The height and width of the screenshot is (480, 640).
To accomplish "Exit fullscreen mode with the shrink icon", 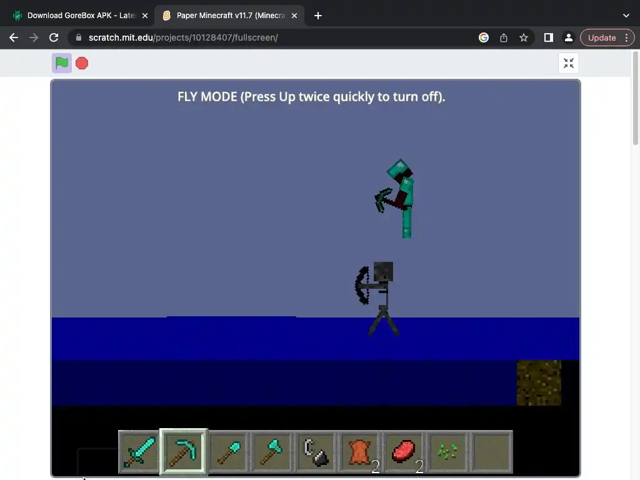I will point(569,63).
